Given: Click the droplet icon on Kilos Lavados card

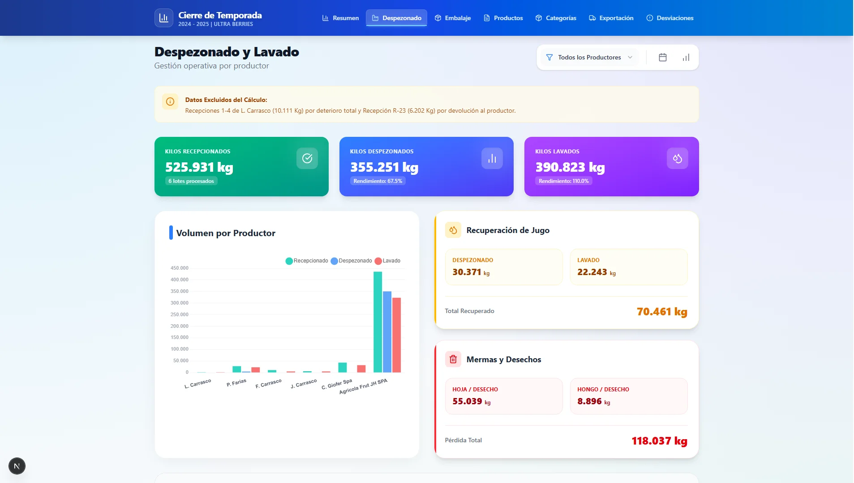Looking at the screenshot, I should [x=677, y=158].
